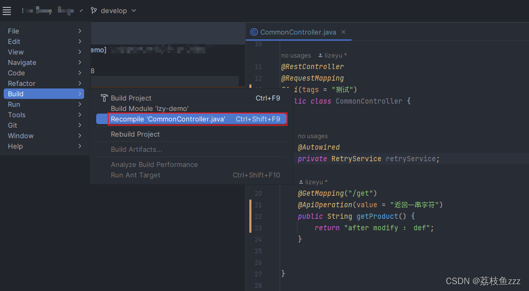Screen dimensions: 529x291
Task: Open the Window menu
Action: 44,136
